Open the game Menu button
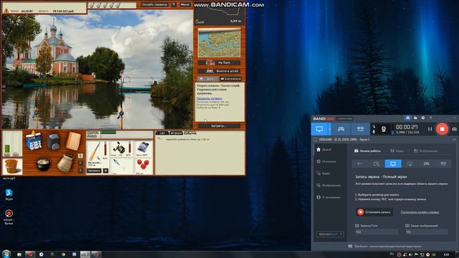The width and height of the screenshot is (459, 258). pyautogui.click(x=185, y=5)
